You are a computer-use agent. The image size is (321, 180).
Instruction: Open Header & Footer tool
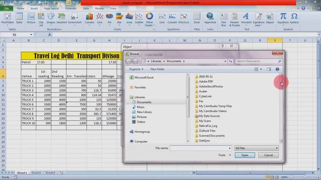235,19
